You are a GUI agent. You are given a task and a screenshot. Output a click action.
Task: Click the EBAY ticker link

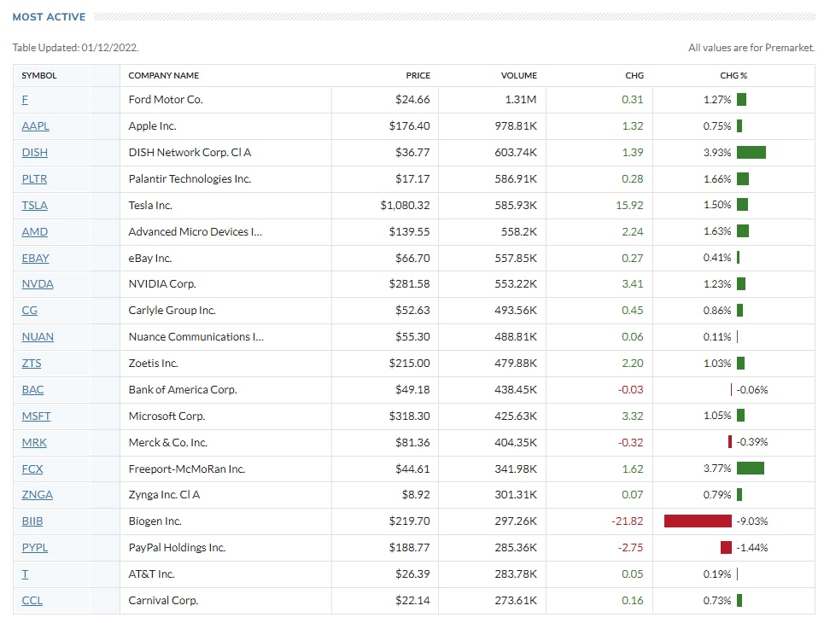(35, 258)
